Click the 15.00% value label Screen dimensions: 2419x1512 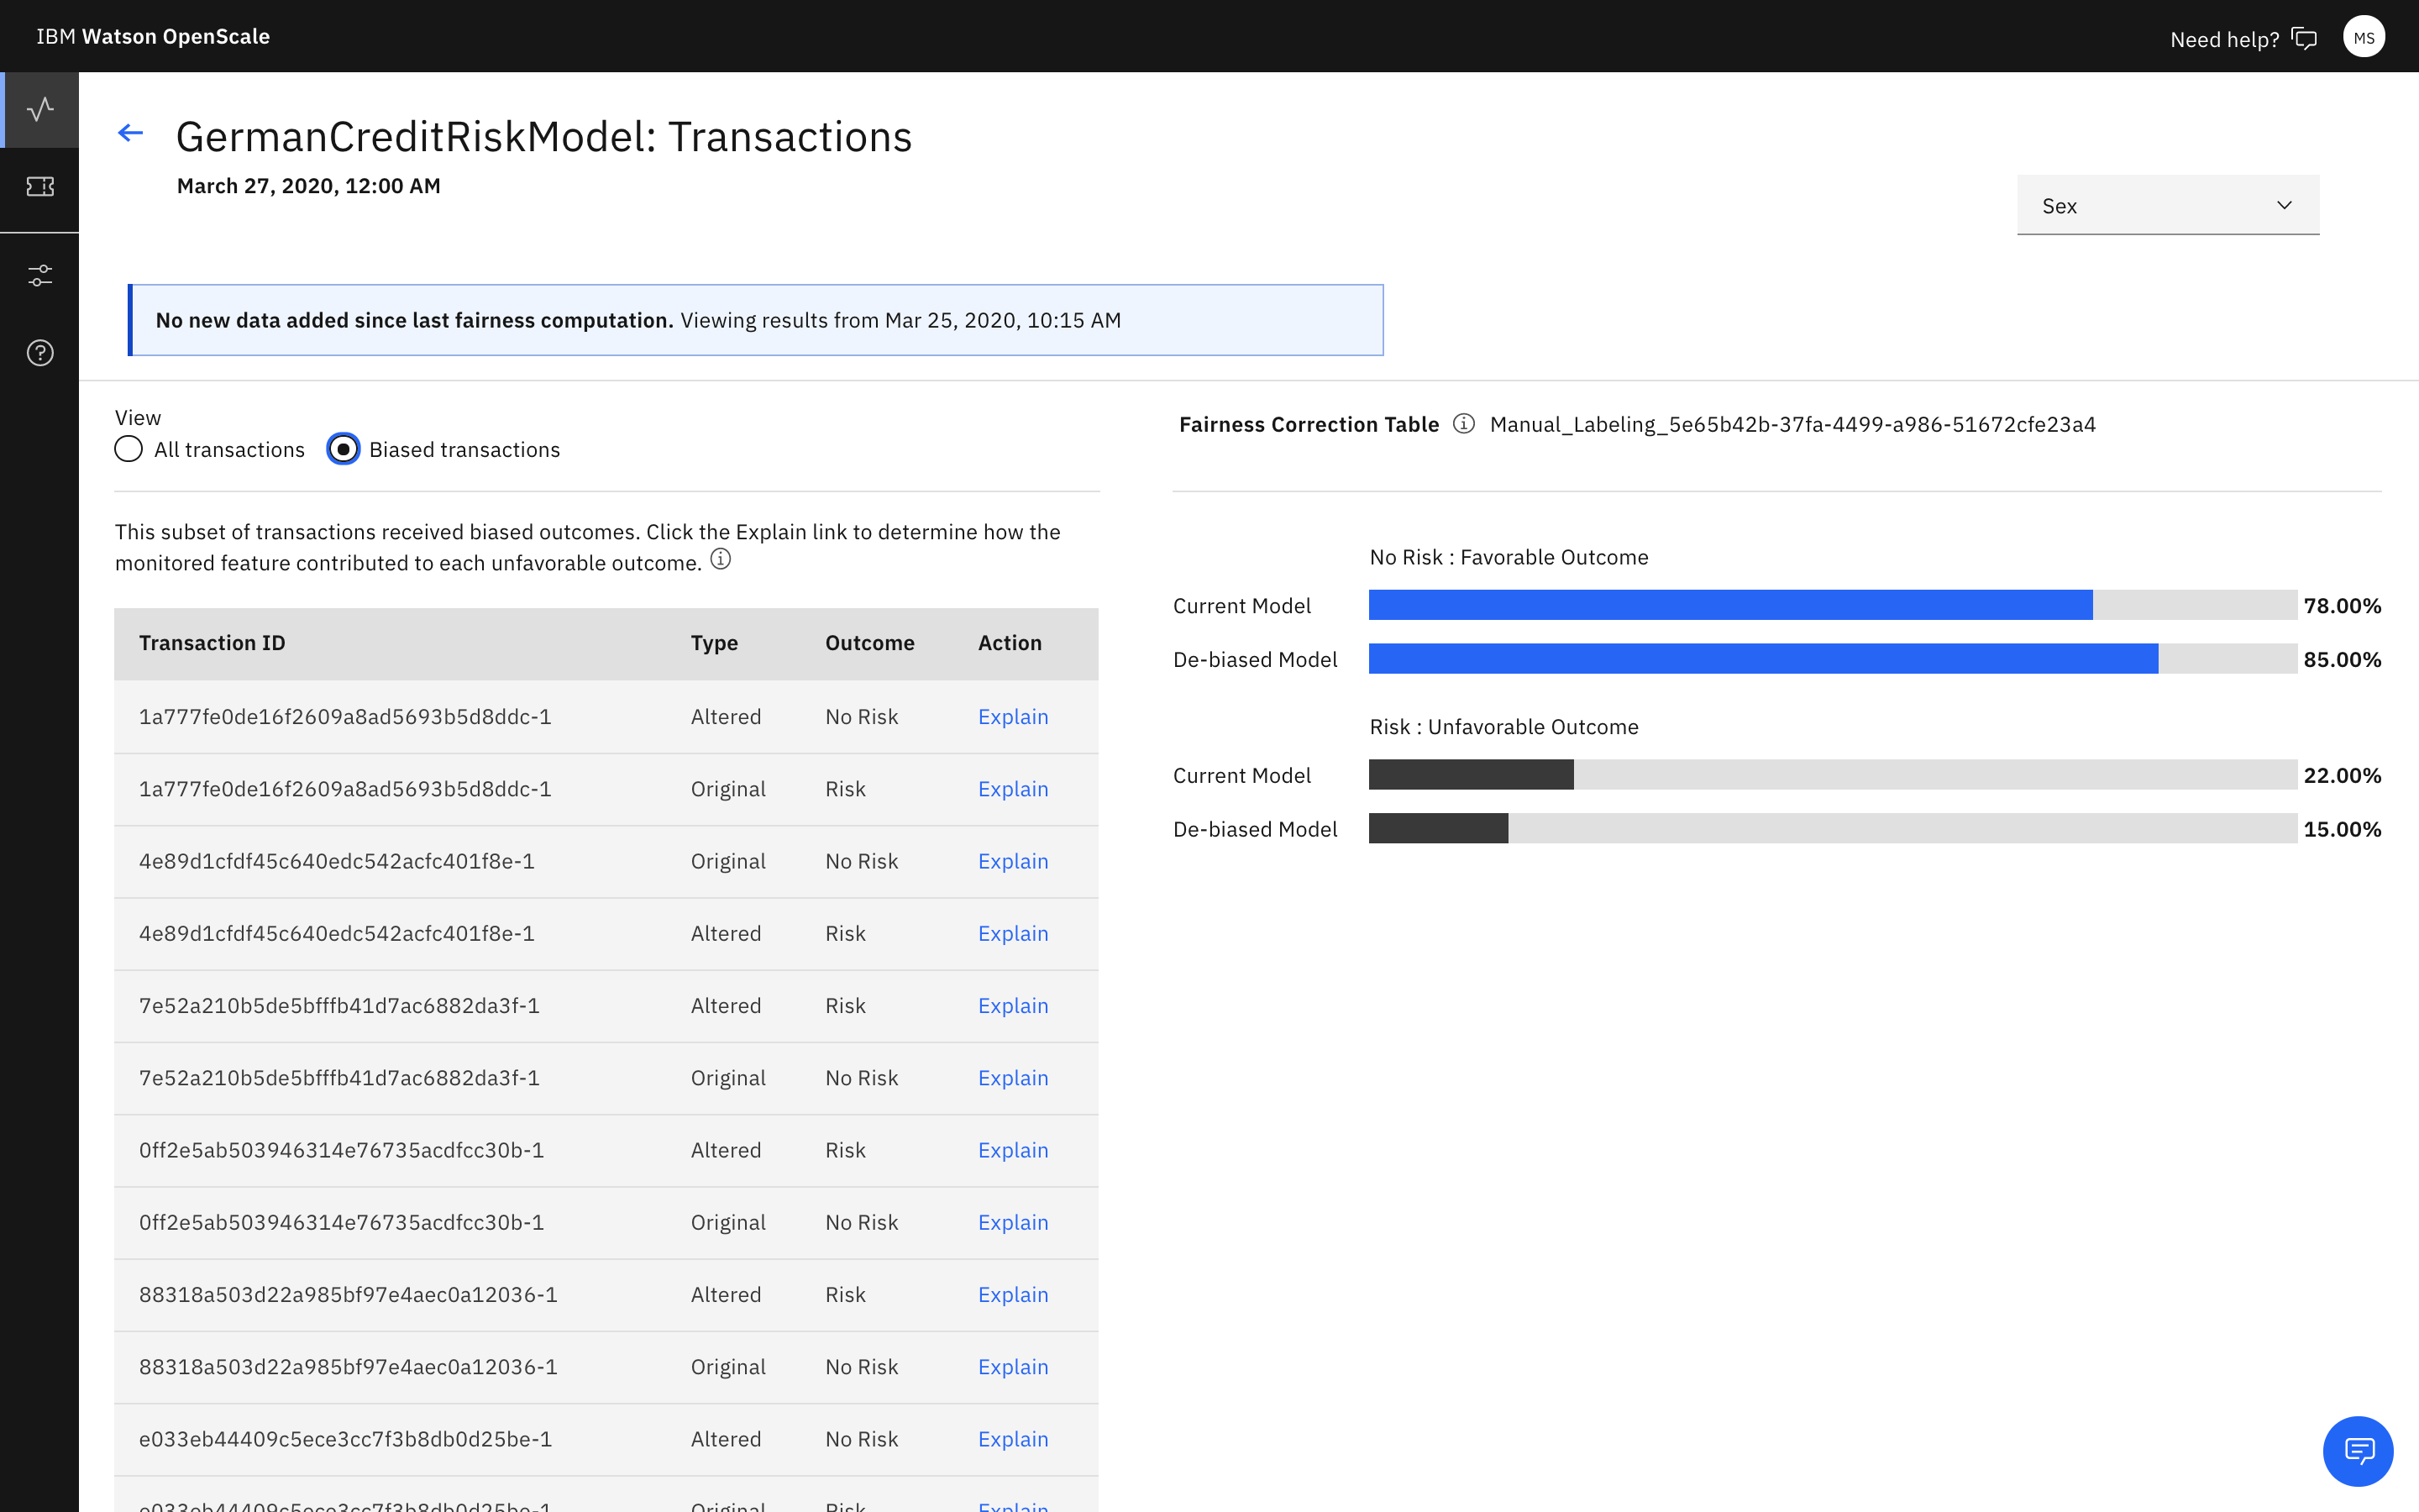tap(2342, 829)
